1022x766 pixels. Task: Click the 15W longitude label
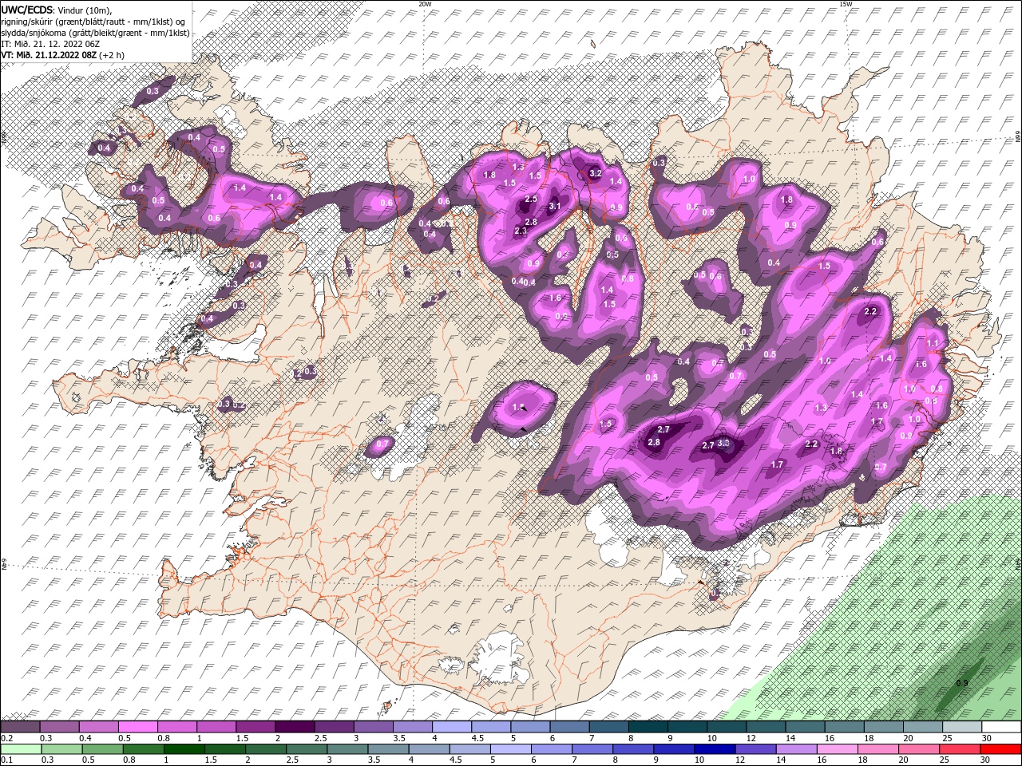tap(846, 4)
